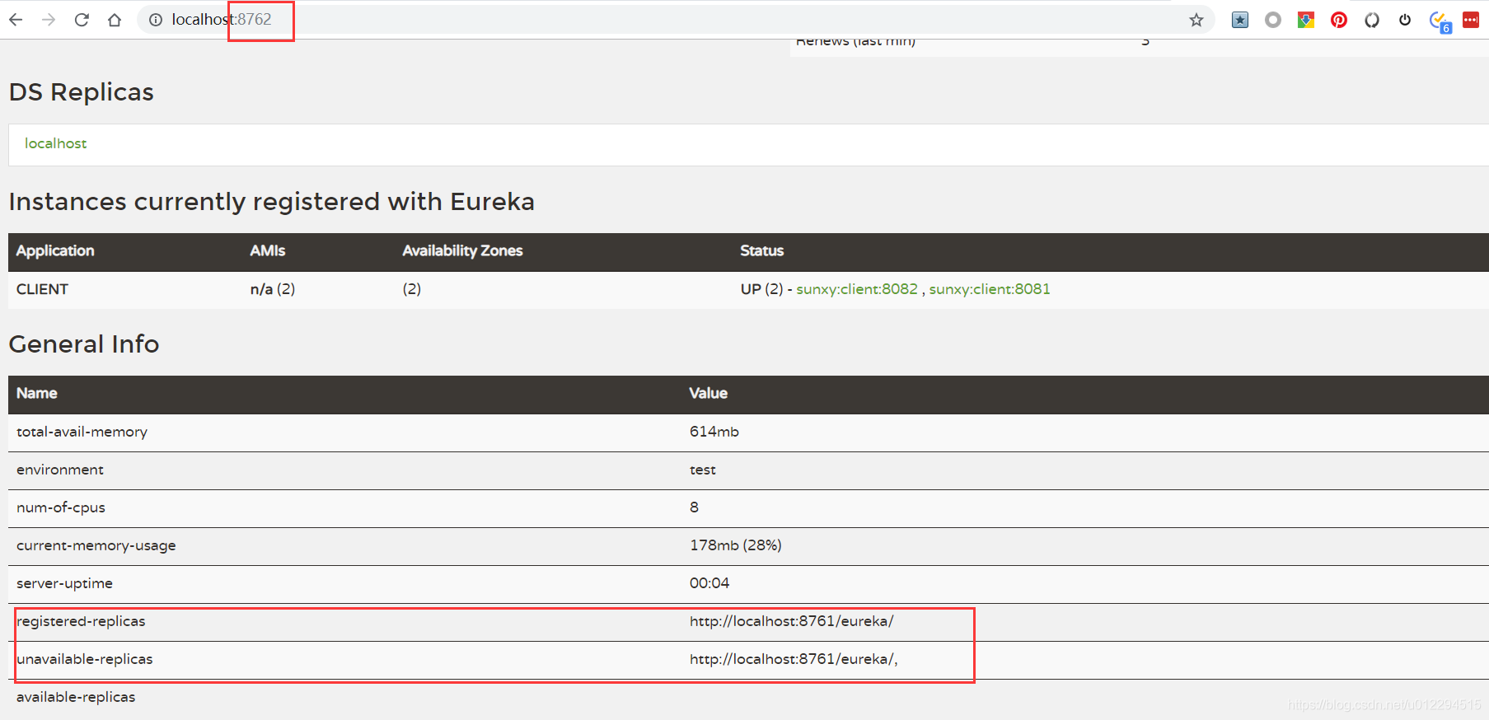Open sunxy:client:8081 instance link

[x=990, y=289]
